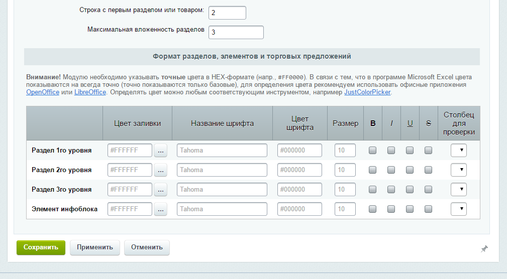Open the OpenOffice link
The image size is (507, 279).
(43, 92)
